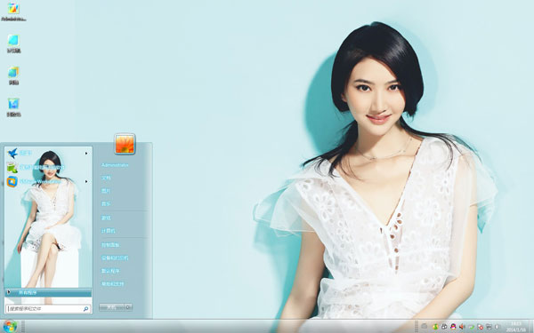Open Music (音乐) in the Start menu
The image size is (534, 333).
106,204
